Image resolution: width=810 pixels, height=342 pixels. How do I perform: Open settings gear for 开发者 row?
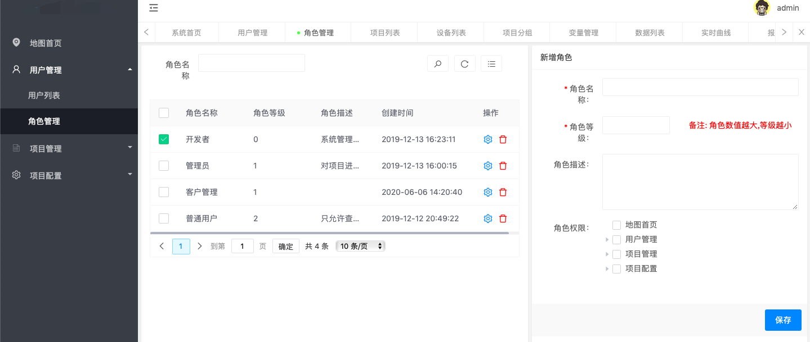point(488,139)
